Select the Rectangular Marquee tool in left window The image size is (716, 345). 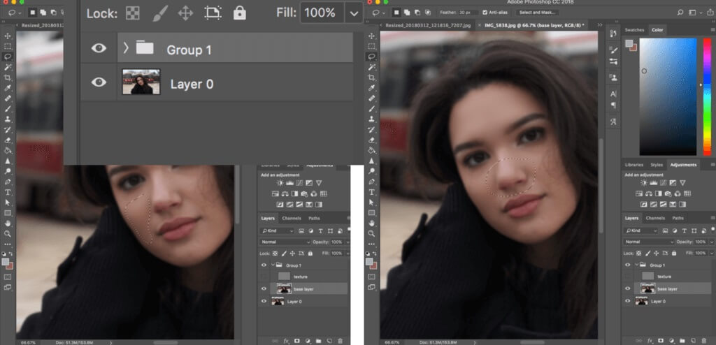click(x=8, y=46)
